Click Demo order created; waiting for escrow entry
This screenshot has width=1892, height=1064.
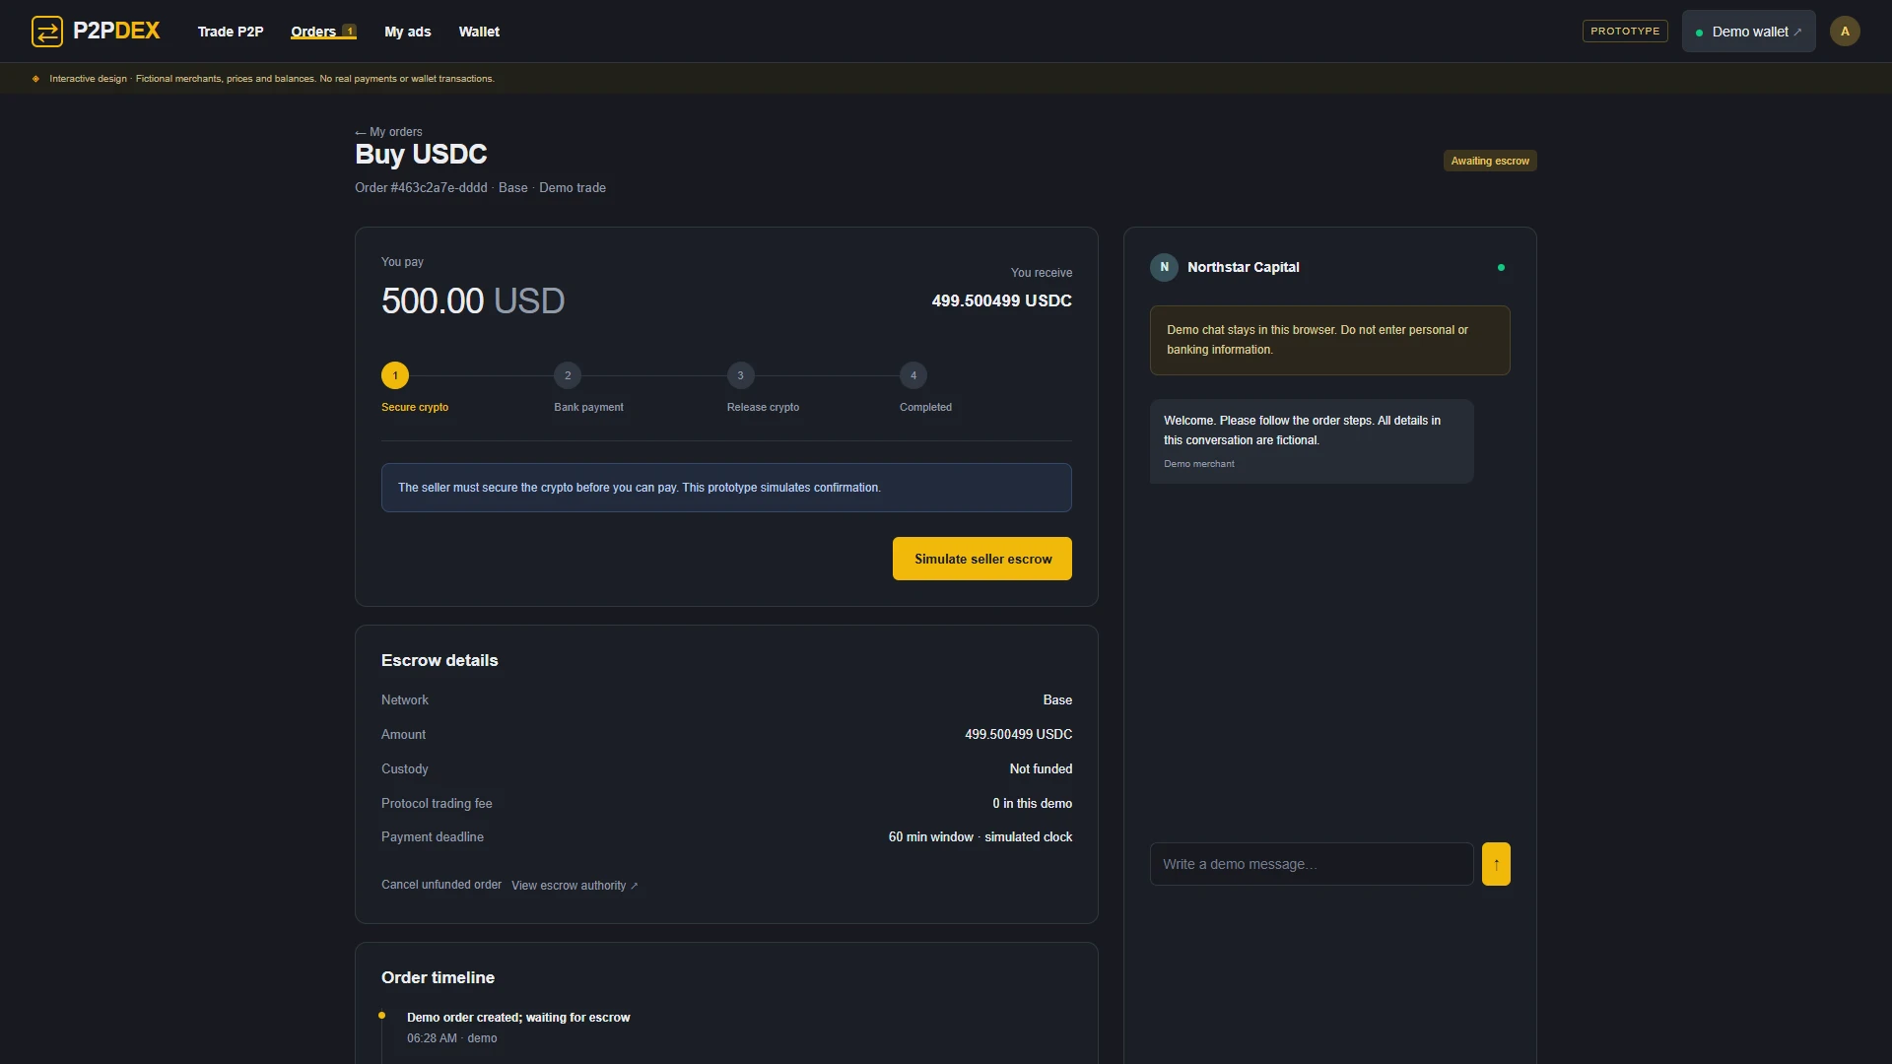(x=518, y=1018)
